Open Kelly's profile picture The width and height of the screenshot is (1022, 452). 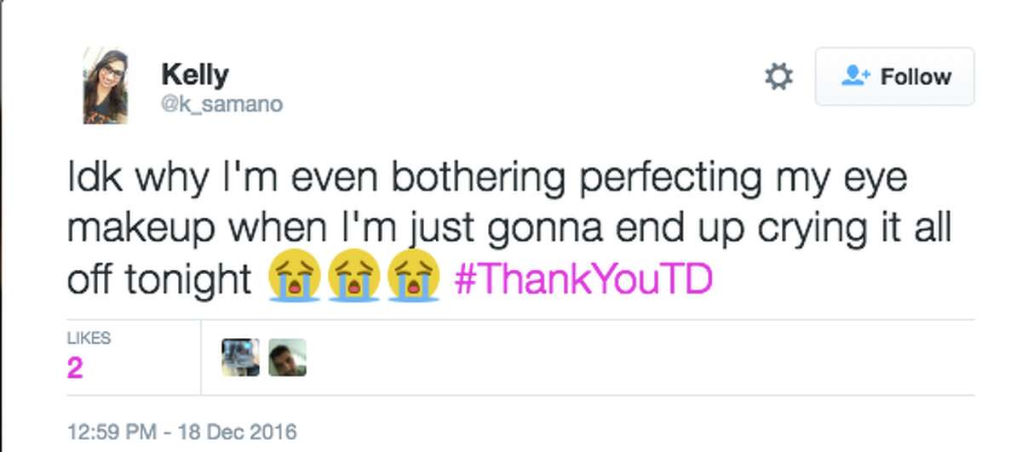tap(106, 86)
